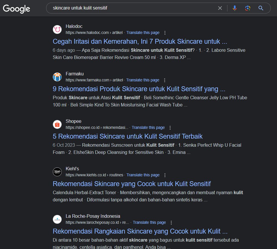Click the Google logo
The height and width of the screenshot is (249, 277).
click(16, 9)
